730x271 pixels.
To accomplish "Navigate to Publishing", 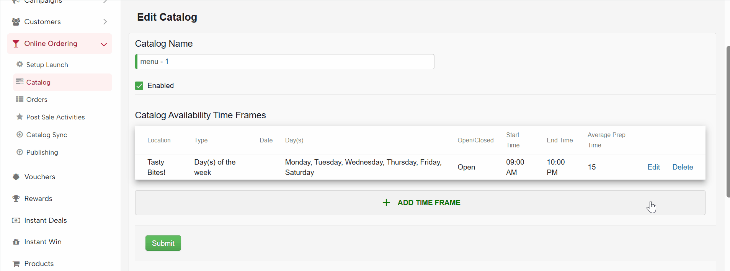I will point(42,152).
